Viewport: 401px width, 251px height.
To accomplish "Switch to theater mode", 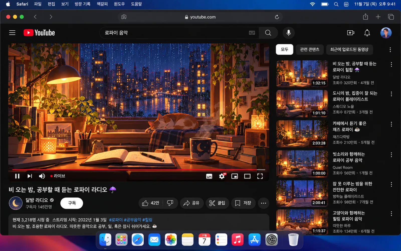I will (247, 176).
